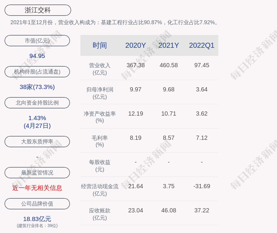This screenshot has width=277, height=233.
Task: Select the northbound holding ratio 1.43%
Action: click(x=37, y=118)
